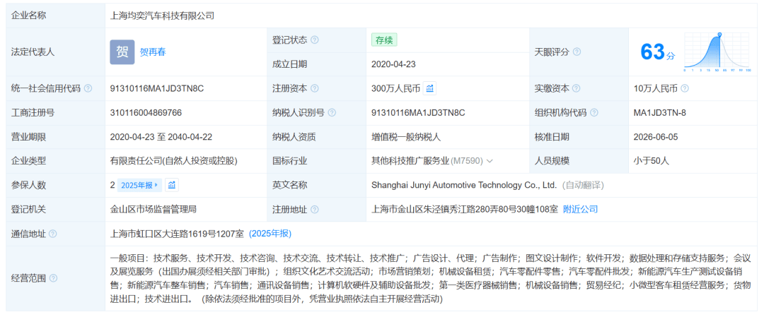The image size is (764, 317).
Task: Open legal representative 贺再春 link
Action: pos(153,52)
